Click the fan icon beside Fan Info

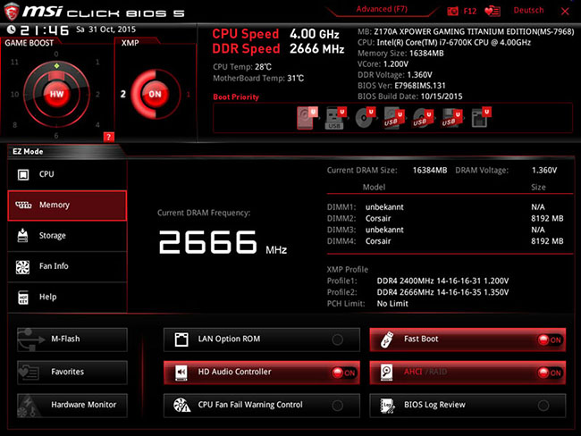tap(22, 267)
